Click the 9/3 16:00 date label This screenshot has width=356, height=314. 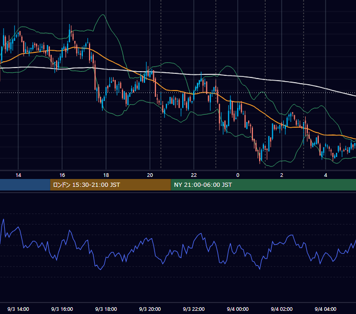point(62,309)
